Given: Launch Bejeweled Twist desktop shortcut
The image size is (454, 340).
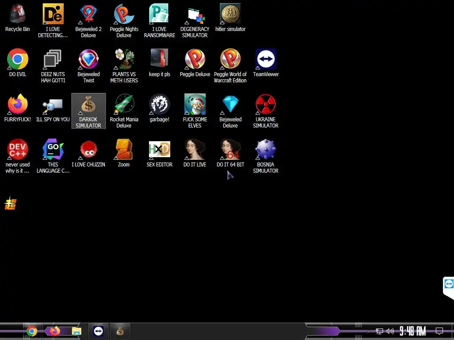Looking at the screenshot, I should [x=89, y=66].
